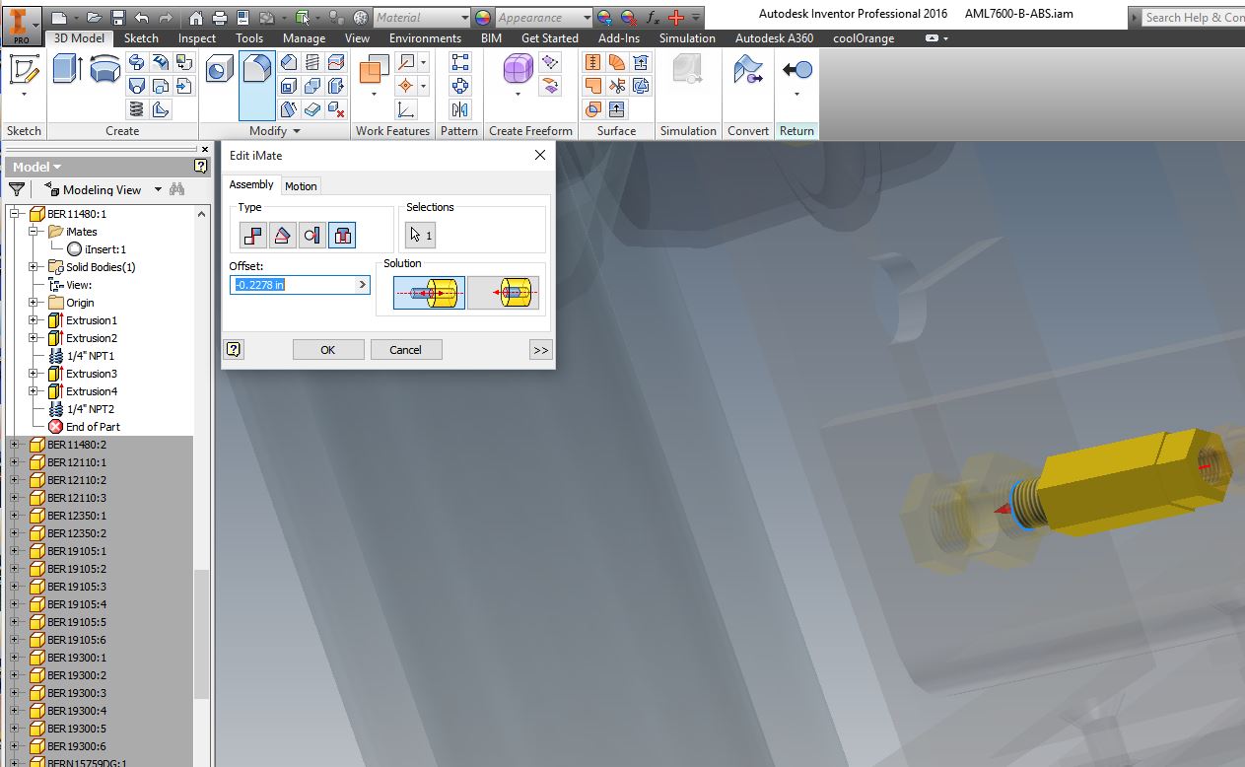Choose the Angle constraint type
Screen dimensions: 1245x767
coord(283,236)
